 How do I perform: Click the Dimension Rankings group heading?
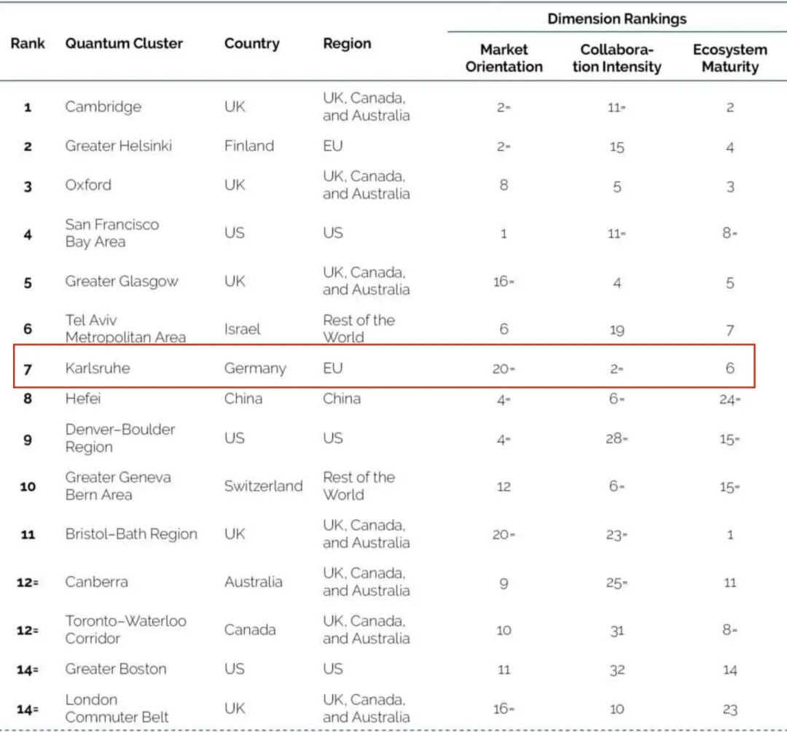point(617,19)
